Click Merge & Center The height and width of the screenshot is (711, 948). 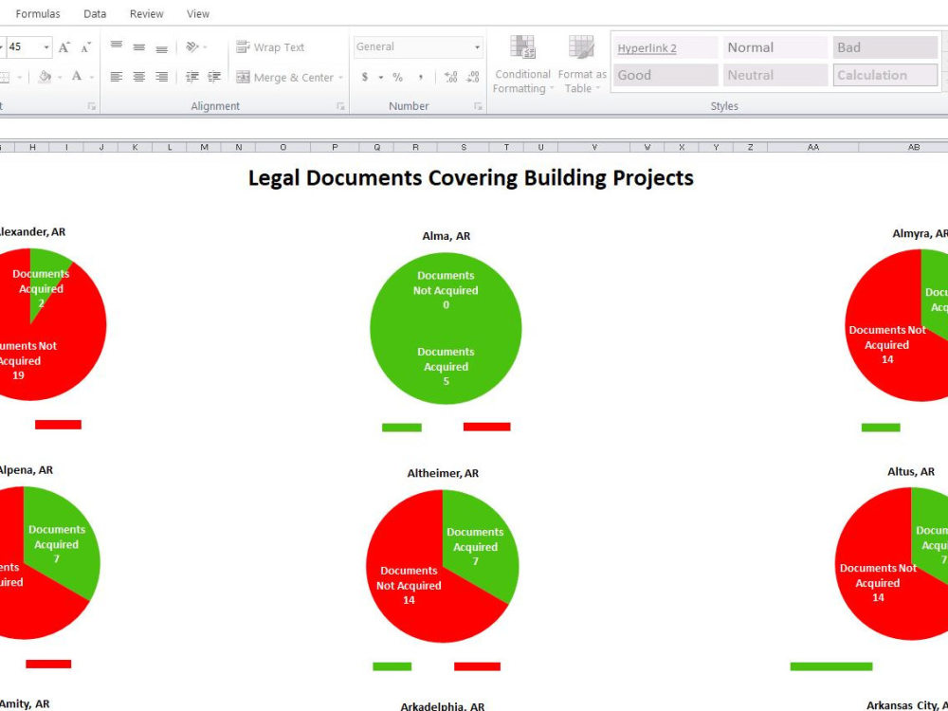coord(284,77)
